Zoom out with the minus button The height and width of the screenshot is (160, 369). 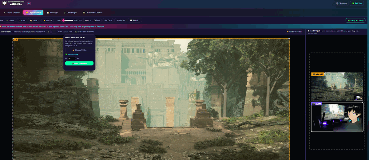coord(54,32)
